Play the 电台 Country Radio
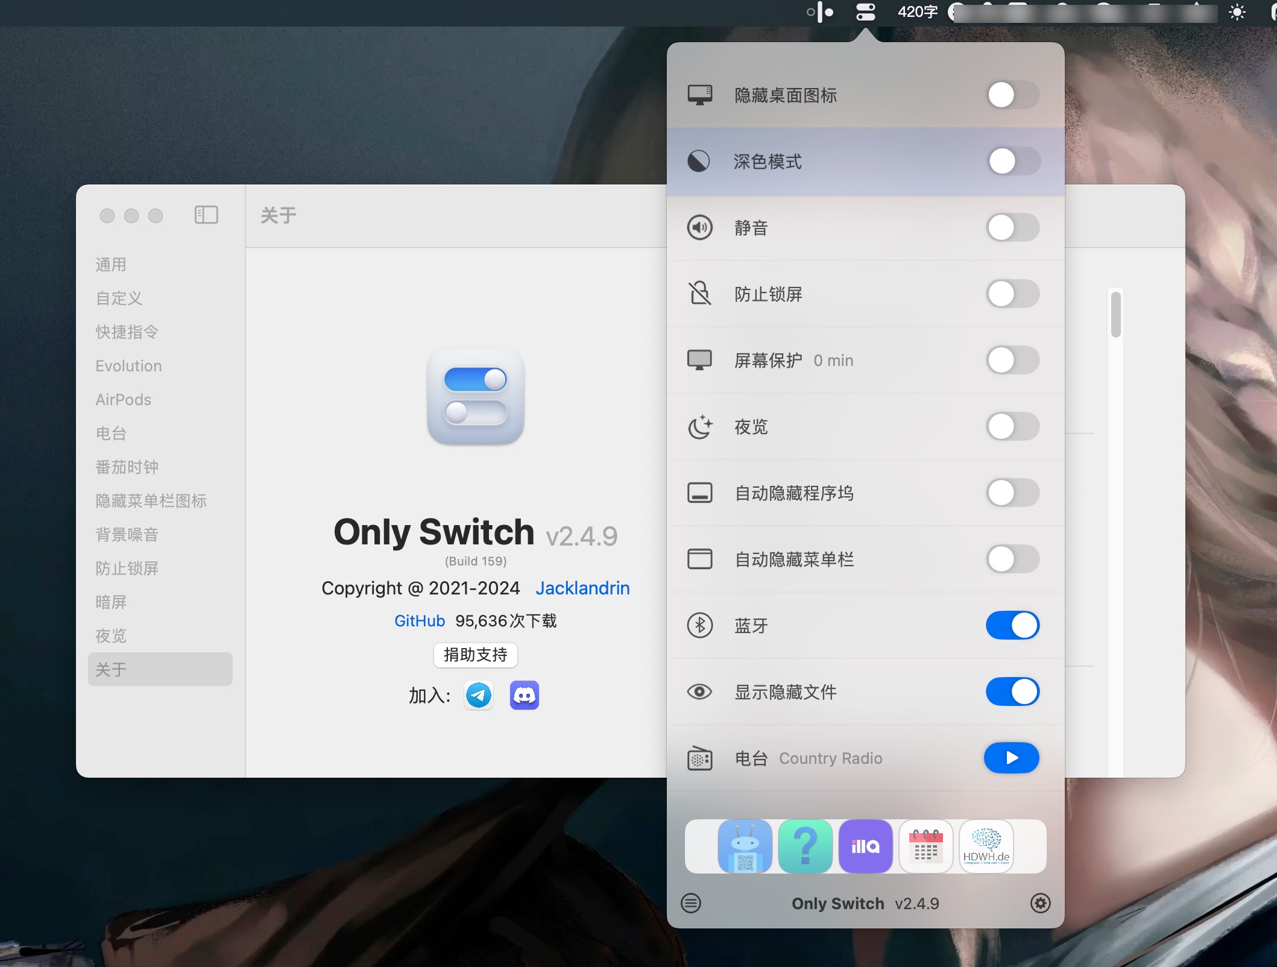Image resolution: width=1277 pixels, height=967 pixels. pyautogui.click(x=1012, y=758)
